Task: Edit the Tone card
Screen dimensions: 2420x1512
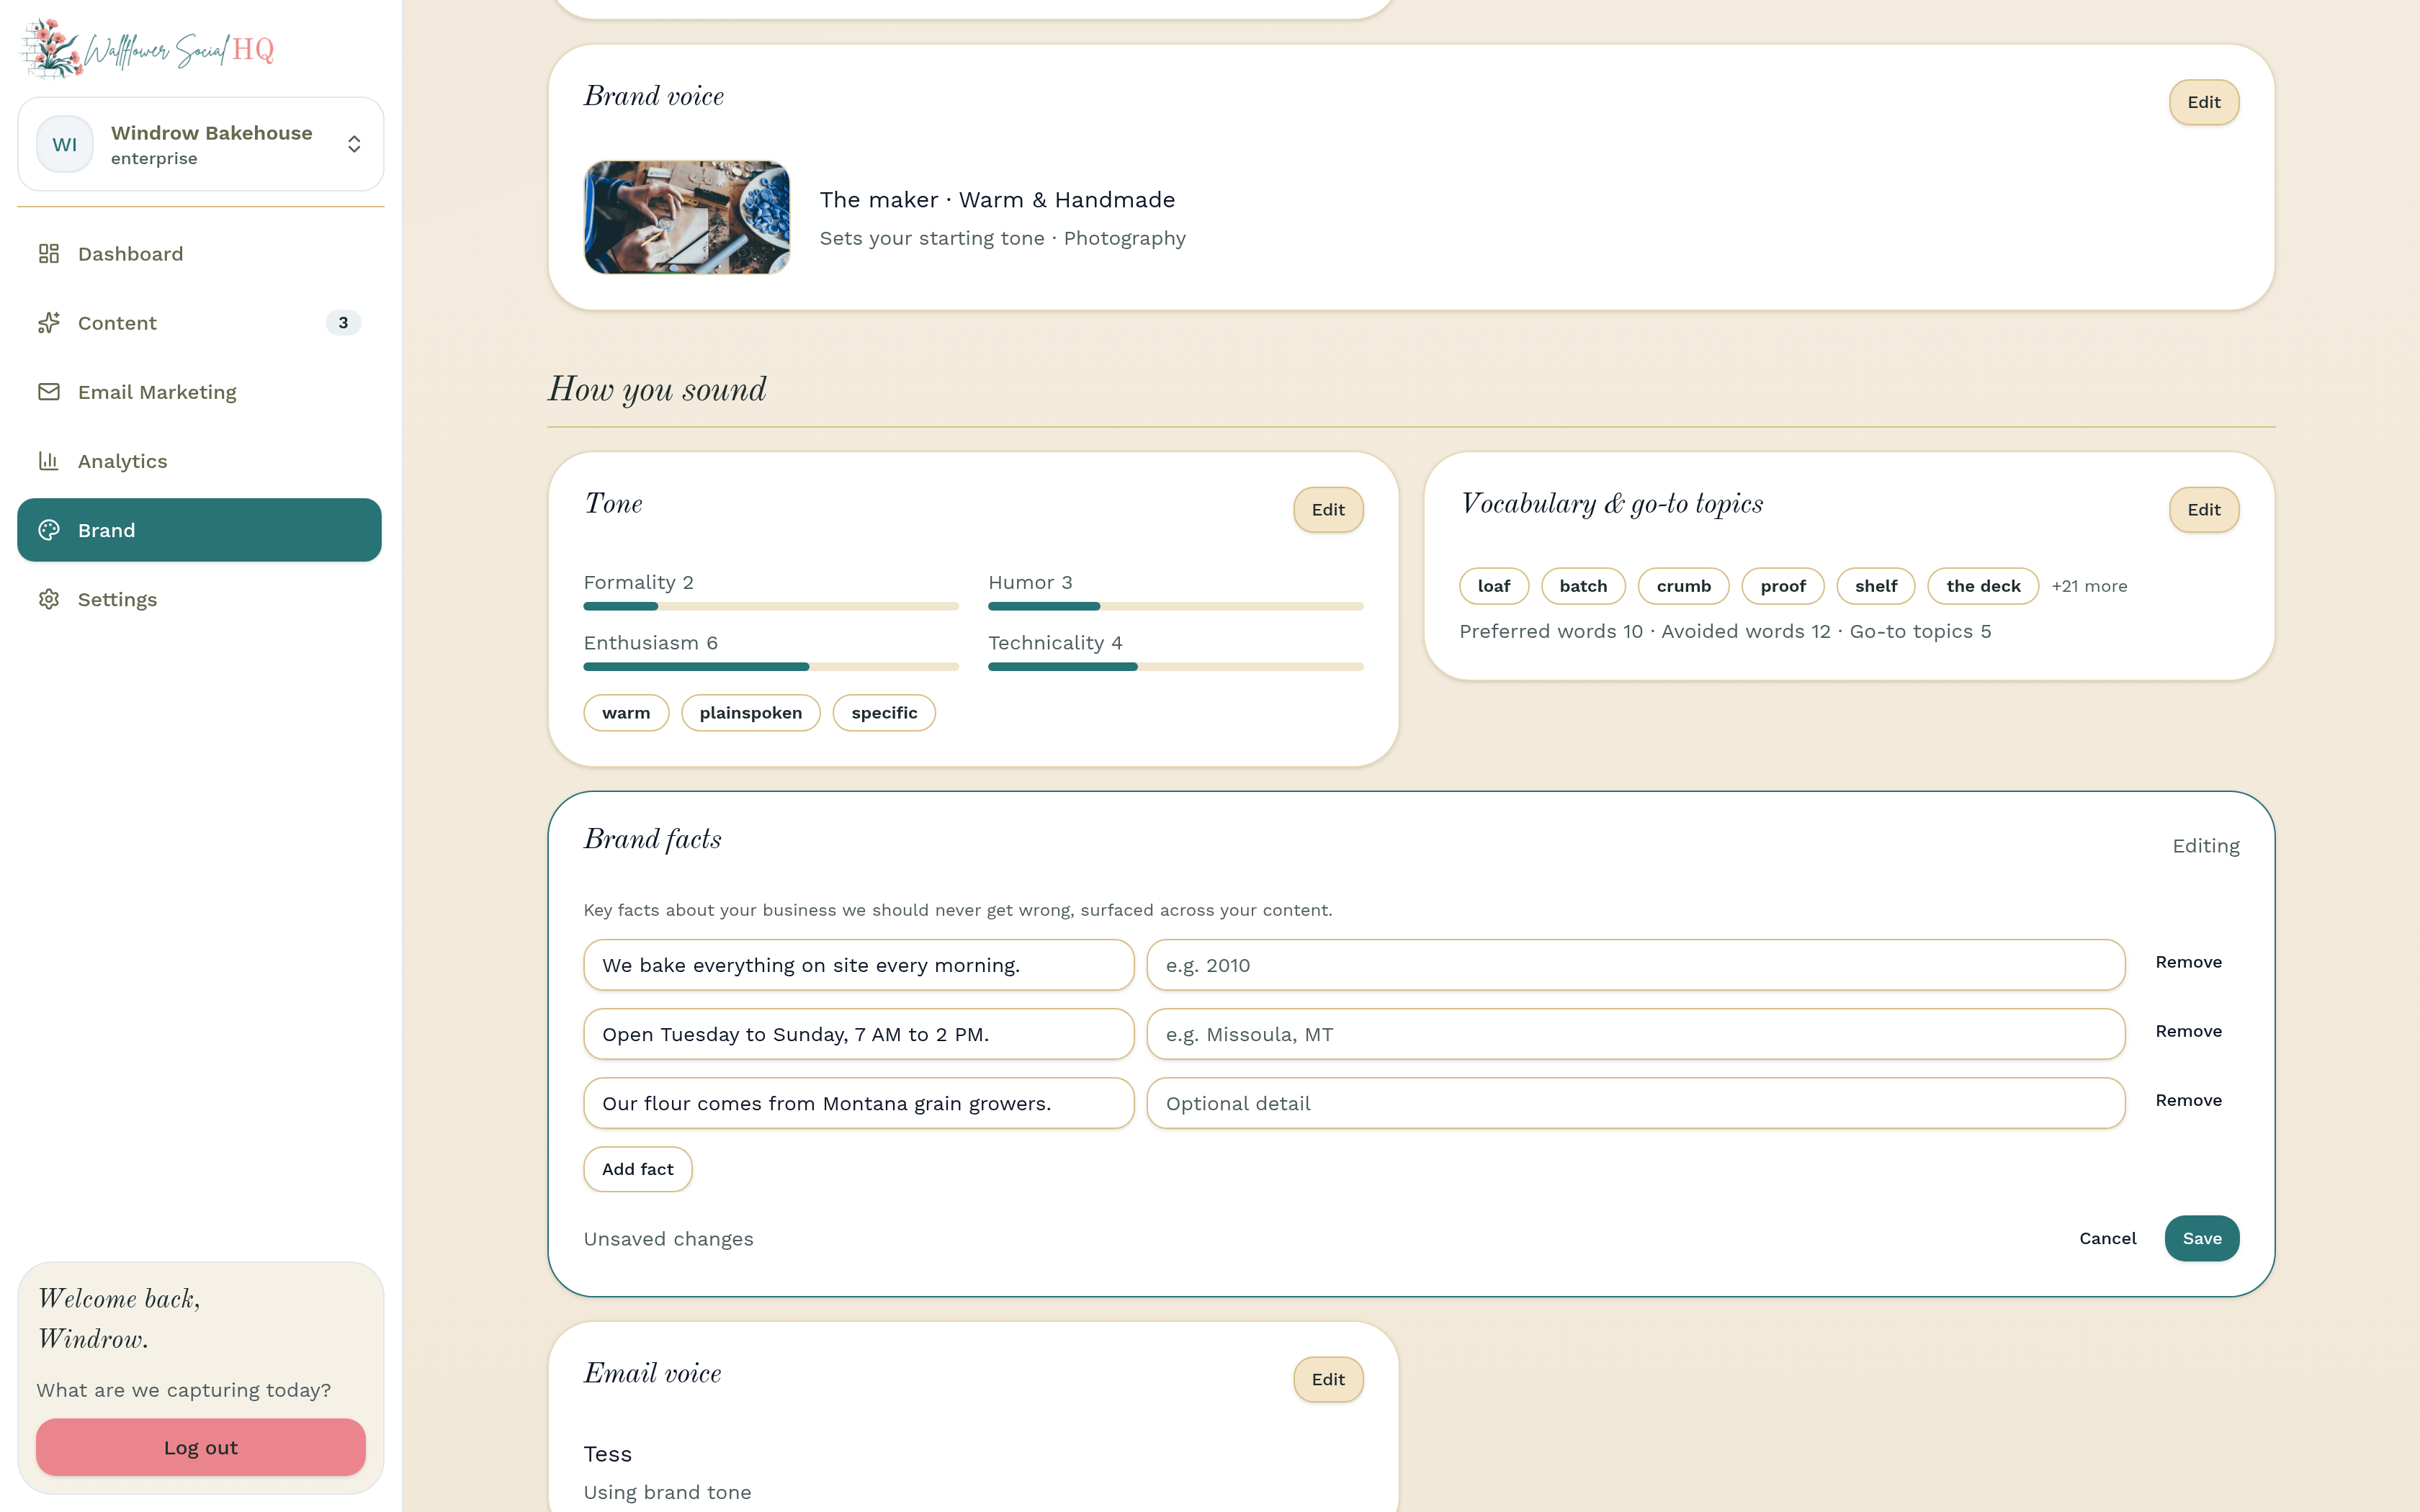Action: click(1328, 510)
